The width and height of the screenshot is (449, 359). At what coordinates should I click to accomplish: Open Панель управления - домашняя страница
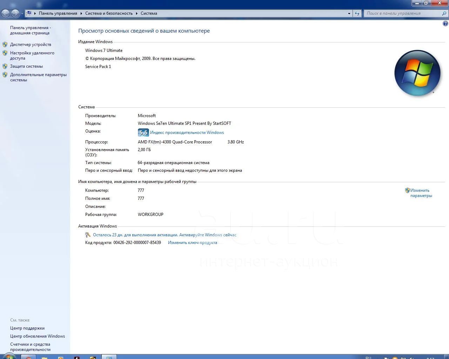click(x=31, y=30)
